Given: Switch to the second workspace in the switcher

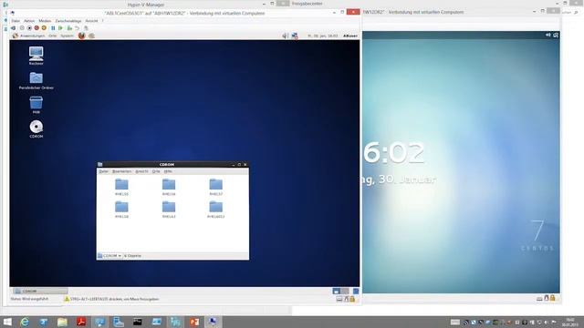Looking at the screenshot, I should click(345, 291).
